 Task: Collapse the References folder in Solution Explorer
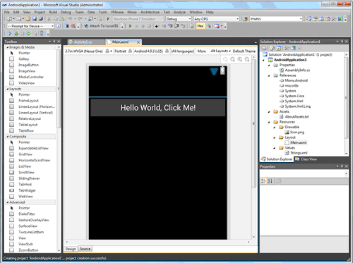pyautogui.click(x=269, y=75)
